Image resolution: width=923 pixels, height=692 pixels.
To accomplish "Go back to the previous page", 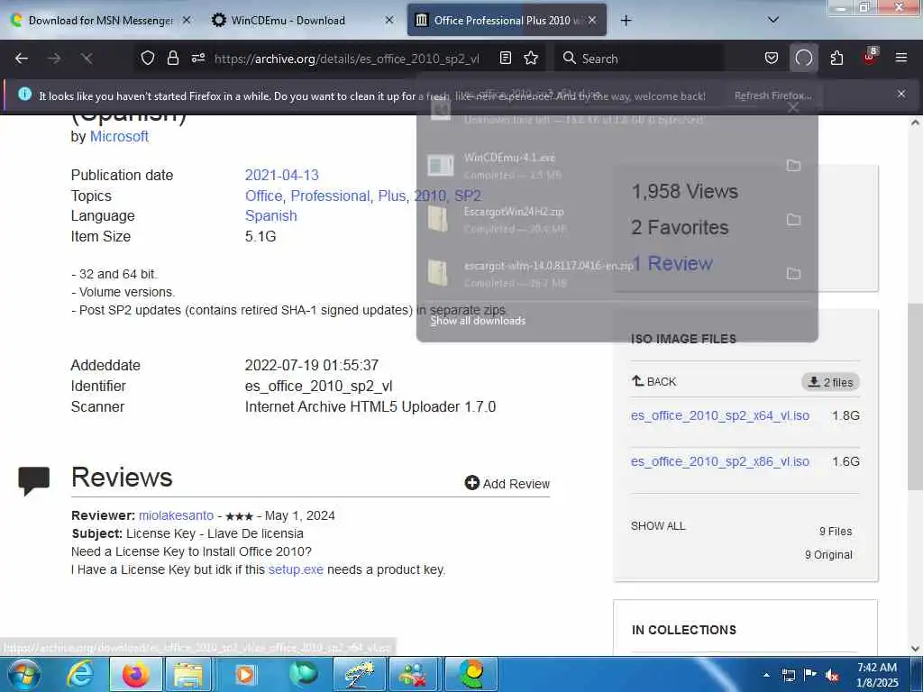I will (22, 59).
